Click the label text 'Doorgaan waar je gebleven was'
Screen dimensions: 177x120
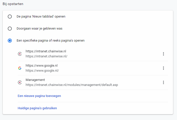tap(39, 29)
